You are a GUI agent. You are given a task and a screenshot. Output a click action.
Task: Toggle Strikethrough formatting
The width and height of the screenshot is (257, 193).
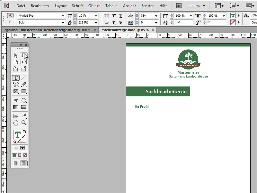[x=121, y=22]
